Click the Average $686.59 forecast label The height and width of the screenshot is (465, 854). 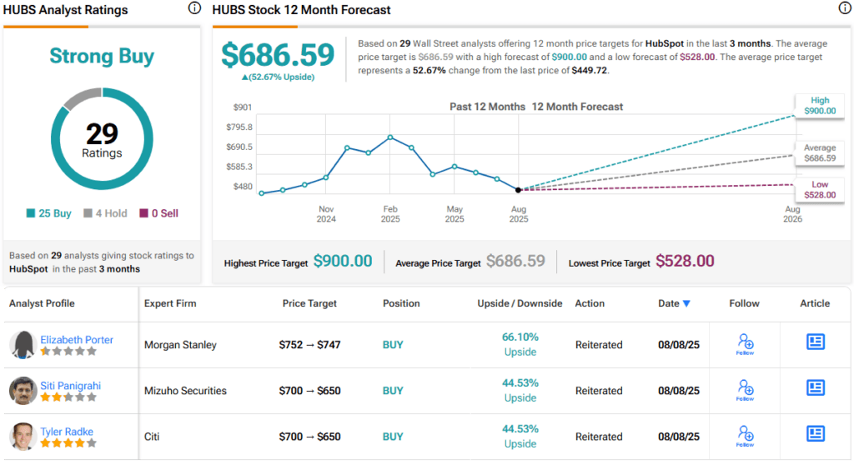click(820, 153)
